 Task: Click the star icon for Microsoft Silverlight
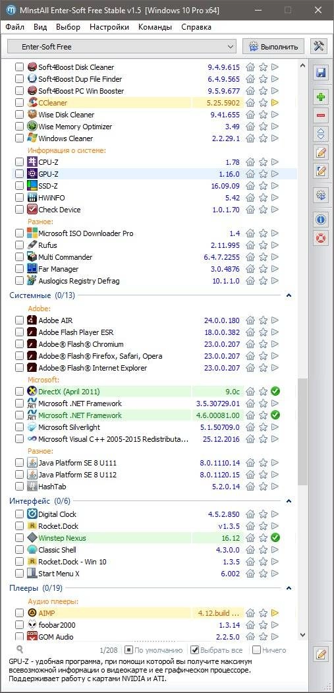click(x=264, y=427)
